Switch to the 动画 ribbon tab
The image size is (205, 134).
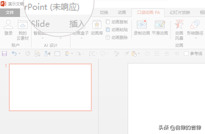pos(122,13)
